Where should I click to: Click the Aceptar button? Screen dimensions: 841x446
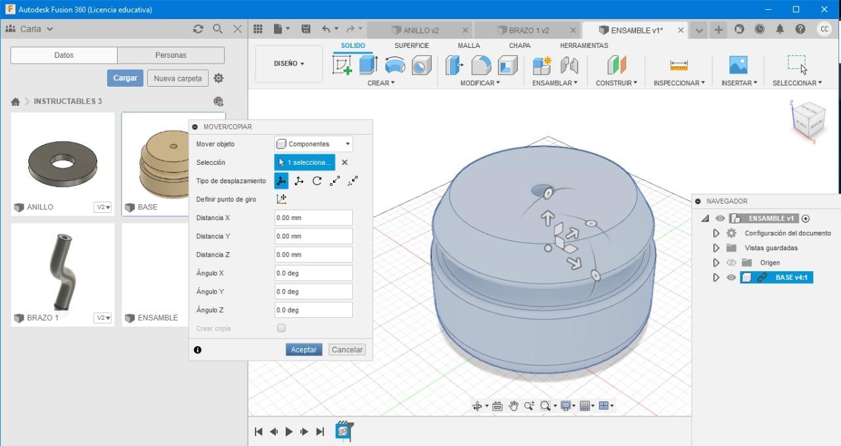[304, 349]
